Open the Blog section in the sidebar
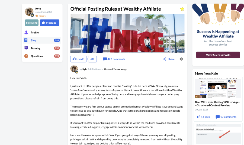The image size is (244, 145). (33, 40)
